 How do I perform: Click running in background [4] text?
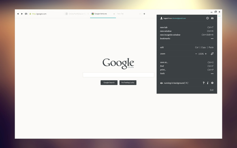pos(176,83)
